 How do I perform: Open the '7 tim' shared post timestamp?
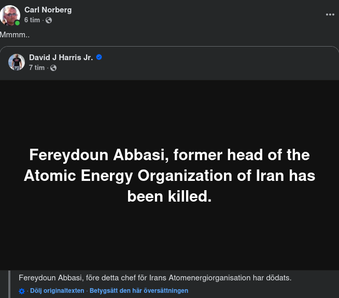click(x=37, y=68)
